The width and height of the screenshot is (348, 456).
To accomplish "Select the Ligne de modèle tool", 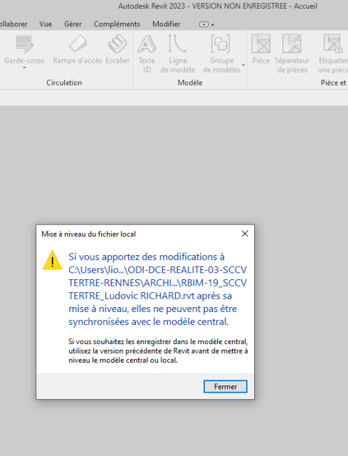I will (177, 53).
